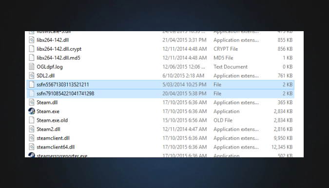Select file ssfn7910854221041741298
This screenshot has height=188, width=329.
coord(65,94)
